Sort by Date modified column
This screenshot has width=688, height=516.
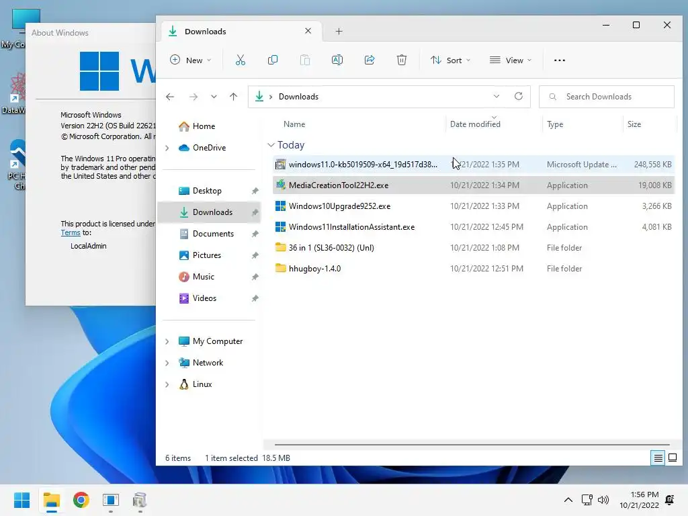click(475, 124)
